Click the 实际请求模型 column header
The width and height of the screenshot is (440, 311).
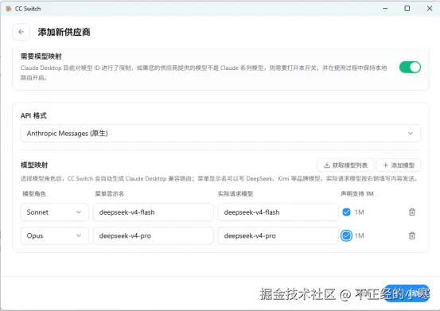(236, 194)
